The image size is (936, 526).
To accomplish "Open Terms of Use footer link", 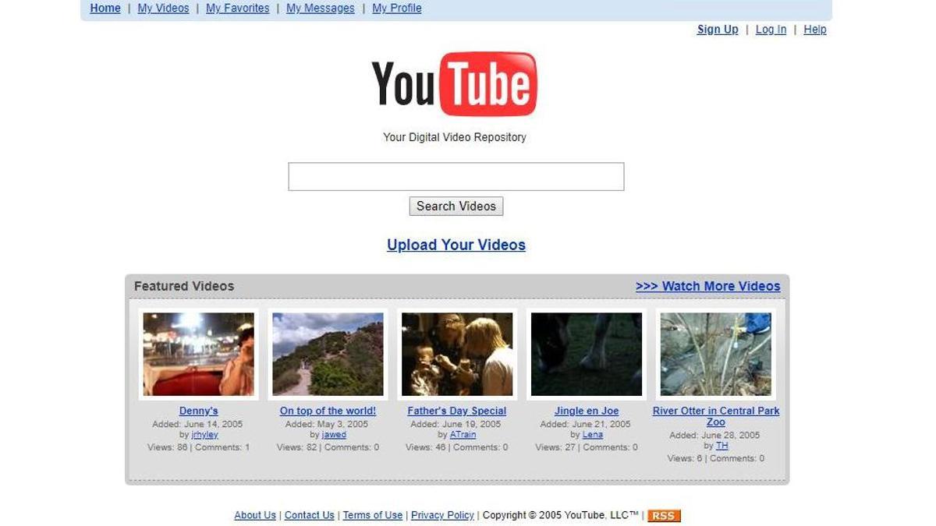I will click(373, 515).
